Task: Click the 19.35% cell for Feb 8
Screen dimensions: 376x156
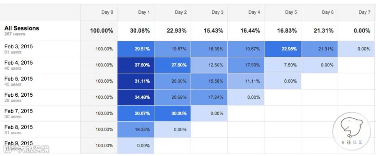Action: pyautogui.click(x=136, y=129)
